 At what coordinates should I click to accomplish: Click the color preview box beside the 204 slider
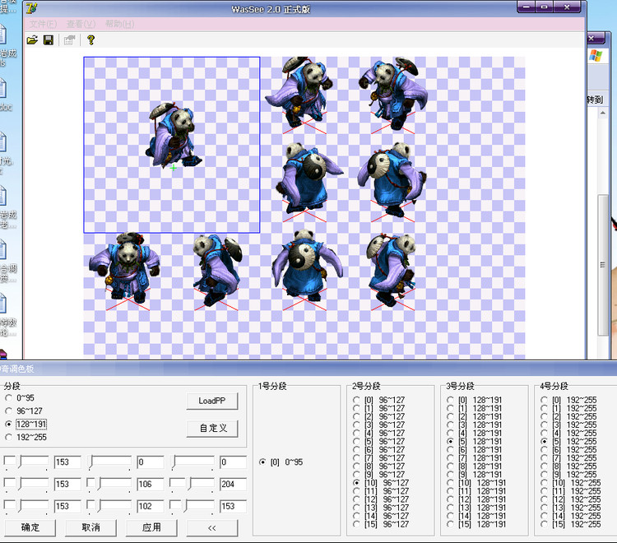coord(175,482)
